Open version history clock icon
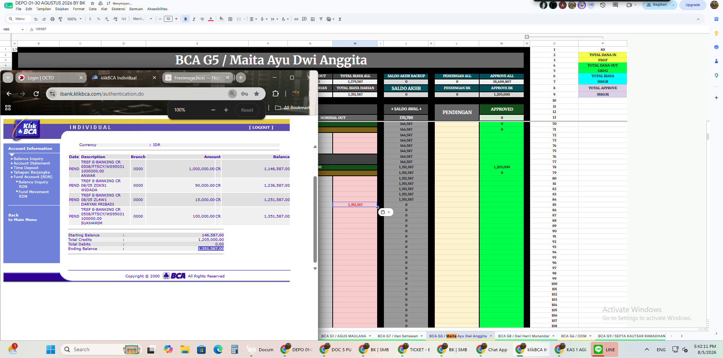Image resolution: width=723 pixels, height=358 pixels. pos(603,5)
